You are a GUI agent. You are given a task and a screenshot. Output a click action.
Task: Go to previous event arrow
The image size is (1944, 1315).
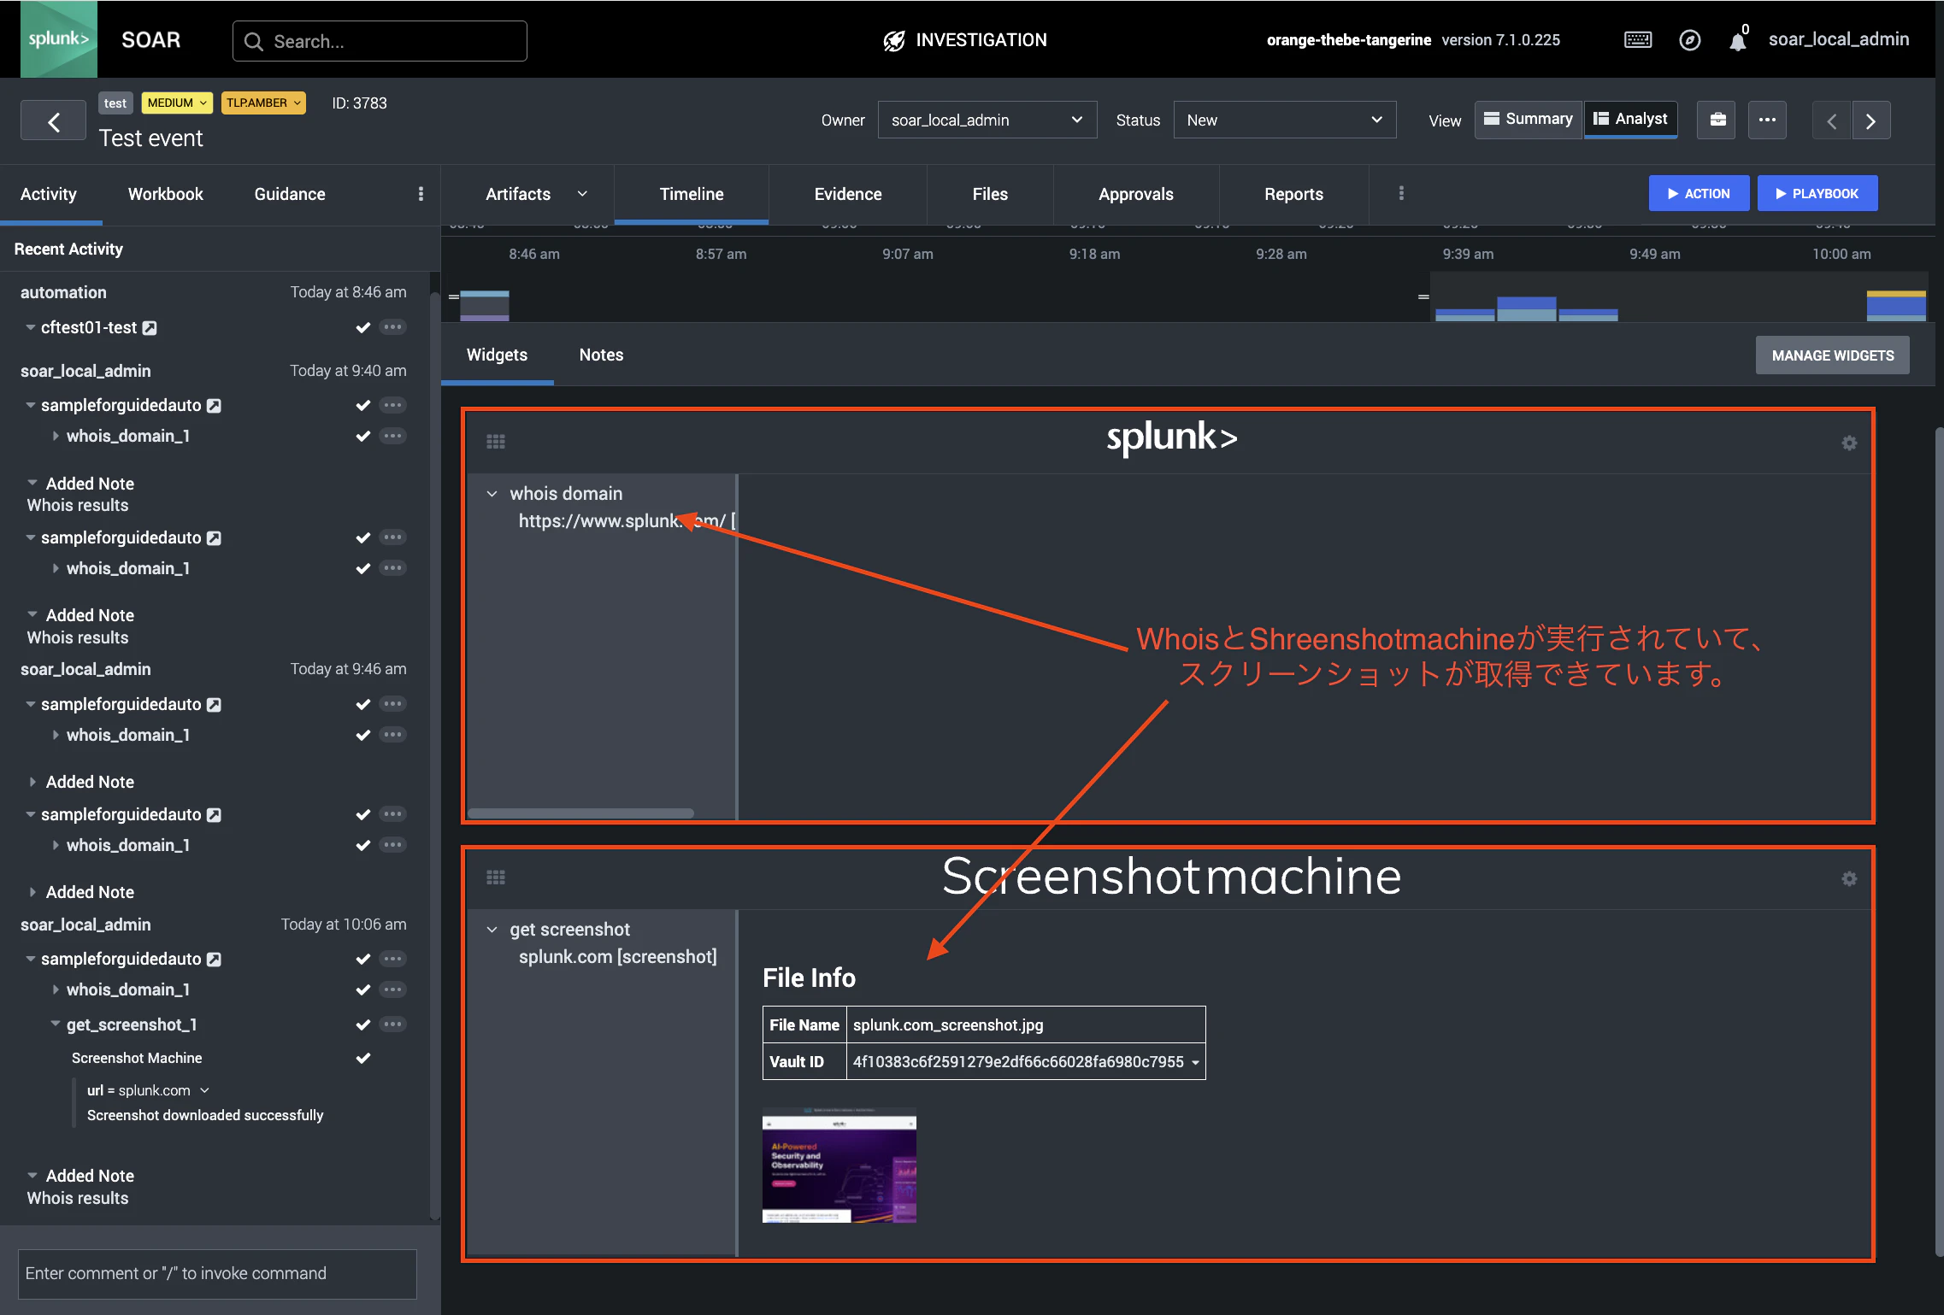[x=1831, y=120]
